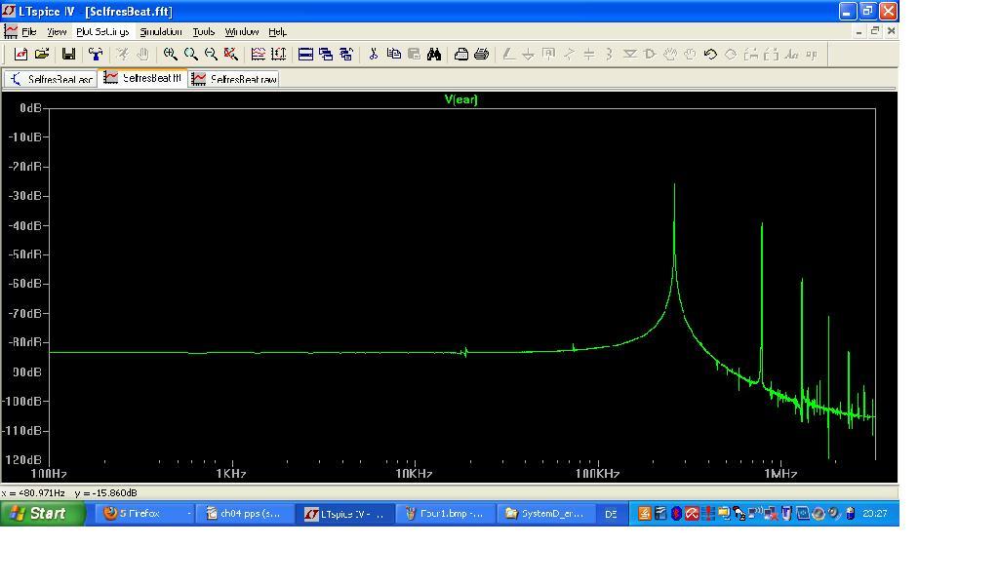Click the Halt simulation hand icon
The image size is (999, 585).
(x=142, y=55)
